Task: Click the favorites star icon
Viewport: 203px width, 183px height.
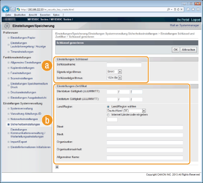Action: (193, 10)
